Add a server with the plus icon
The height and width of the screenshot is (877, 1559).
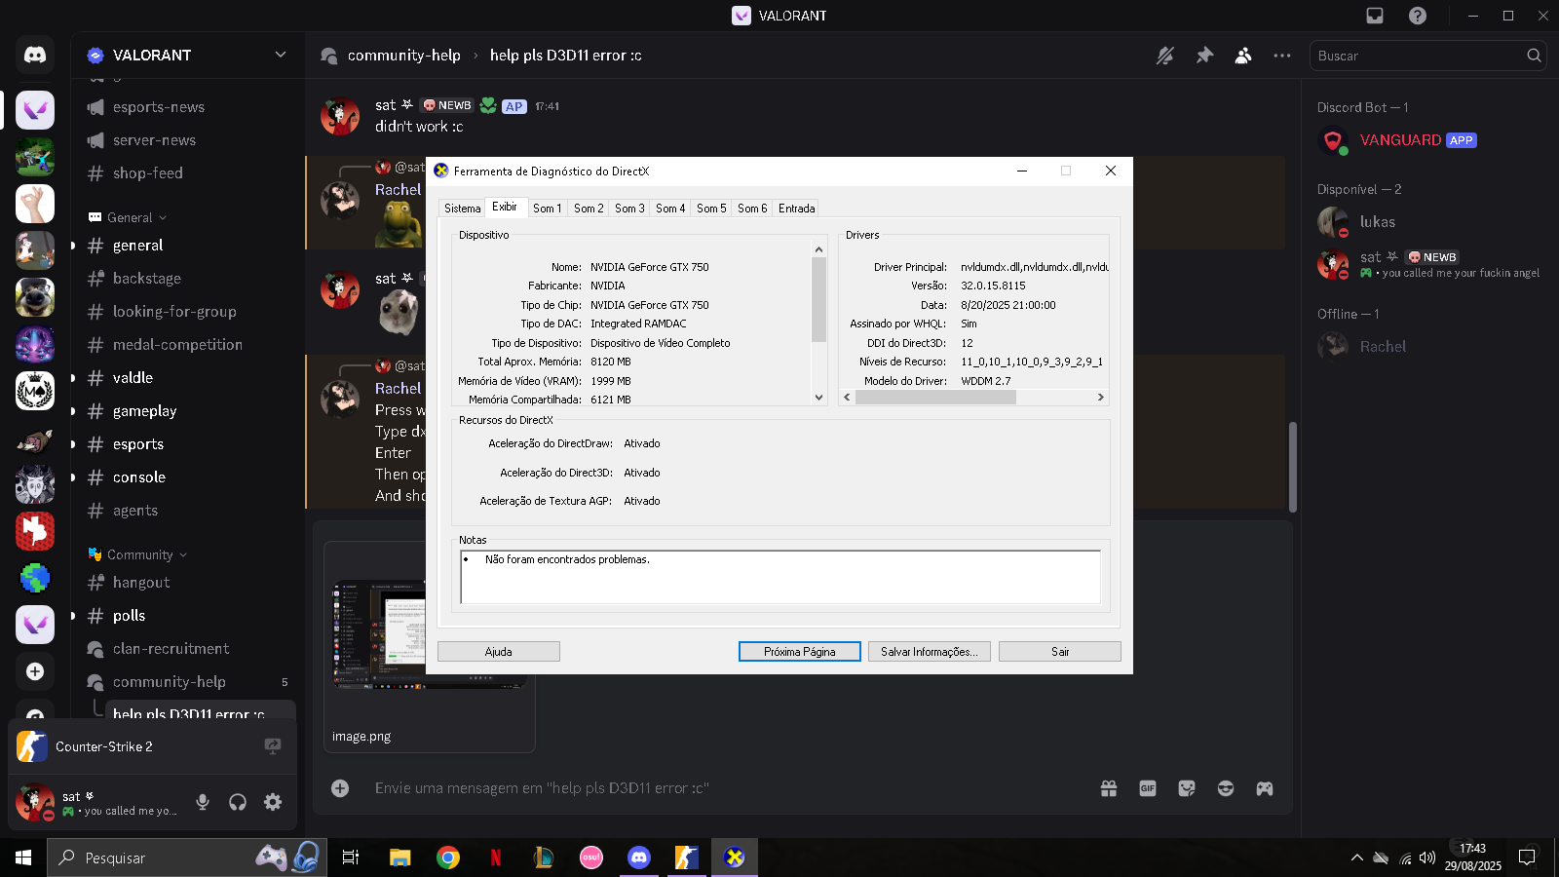35,671
